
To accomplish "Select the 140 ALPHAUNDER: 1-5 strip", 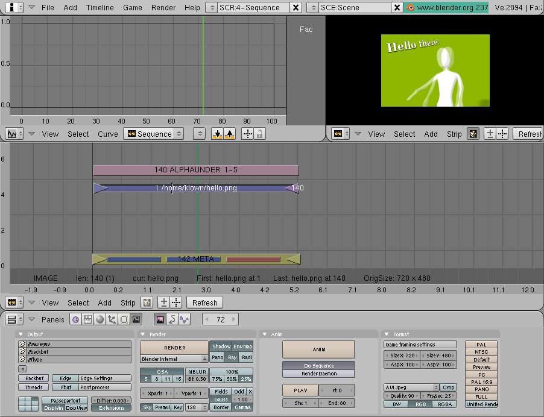I will 196,170.
